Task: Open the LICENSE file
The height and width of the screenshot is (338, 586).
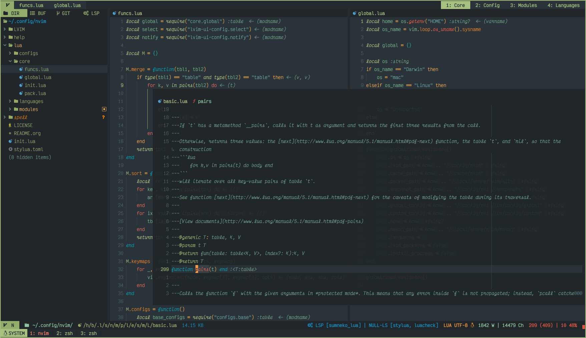Action: 23,125
